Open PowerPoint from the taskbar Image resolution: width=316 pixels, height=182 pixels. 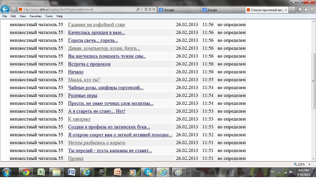(x=118, y=172)
